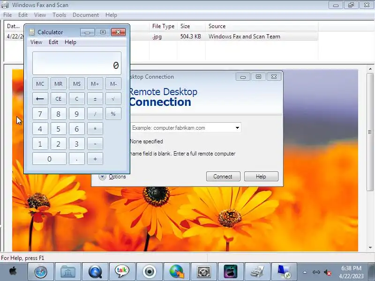Select the 504.3 KB size cell
This screenshot has width=375, height=281.
(191, 37)
